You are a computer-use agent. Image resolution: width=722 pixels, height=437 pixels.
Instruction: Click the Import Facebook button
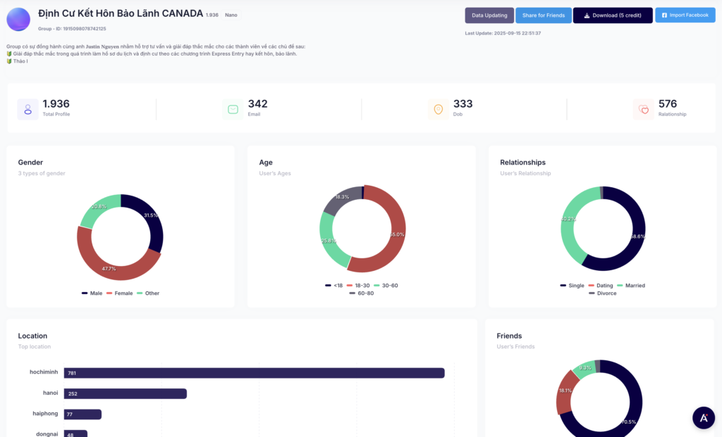tap(685, 15)
